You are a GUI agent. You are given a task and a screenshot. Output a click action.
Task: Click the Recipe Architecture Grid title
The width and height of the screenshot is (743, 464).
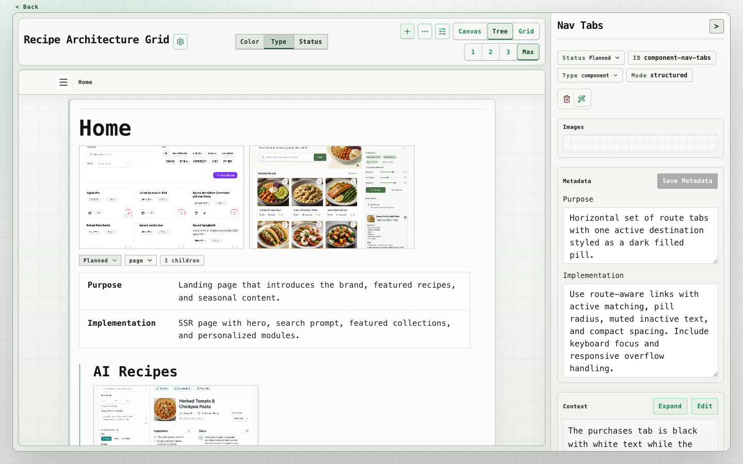click(96, 40)
